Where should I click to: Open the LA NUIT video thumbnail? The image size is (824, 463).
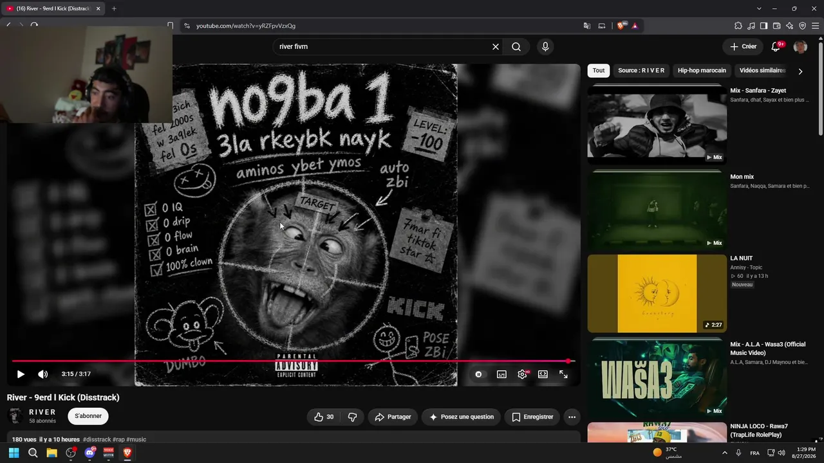[x=657, y=294]
